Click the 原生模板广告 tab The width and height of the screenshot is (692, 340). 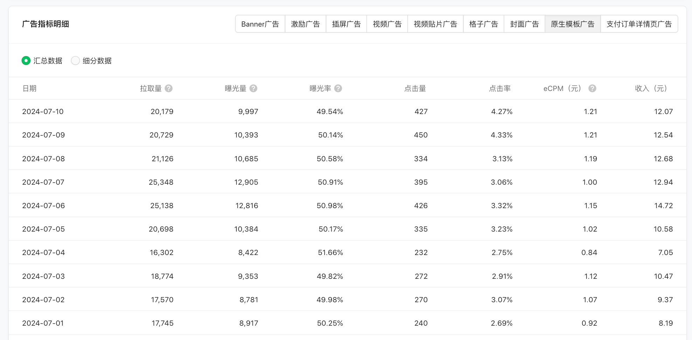tap(573, 24)
